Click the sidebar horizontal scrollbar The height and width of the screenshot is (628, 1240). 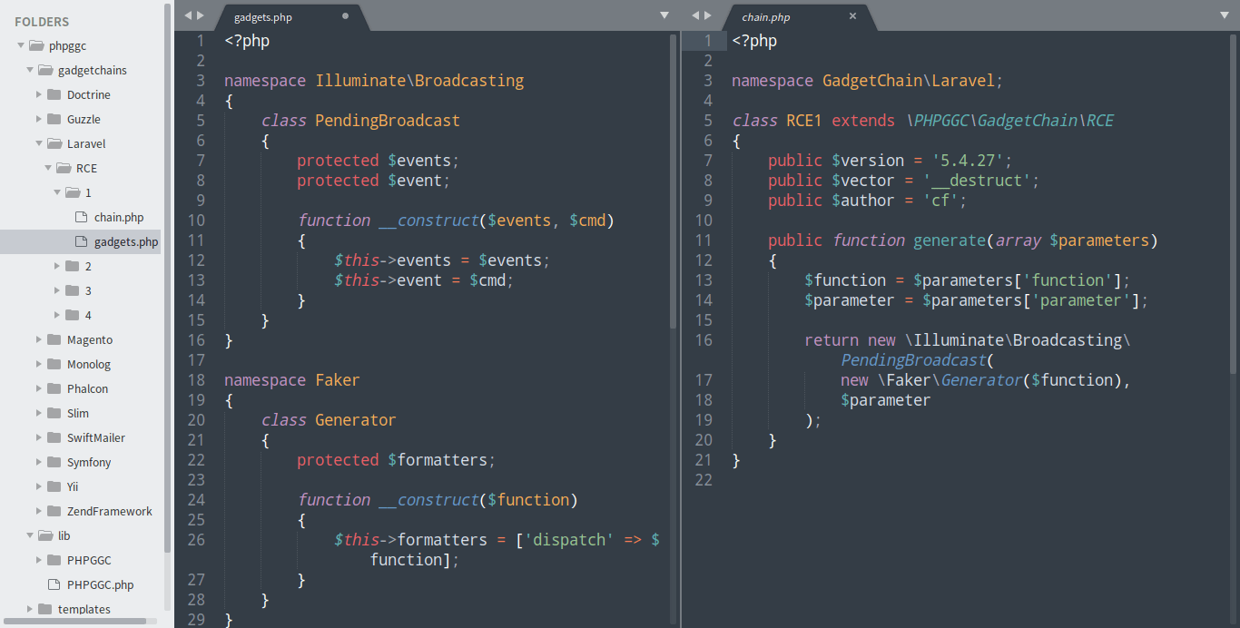[74, 621]
